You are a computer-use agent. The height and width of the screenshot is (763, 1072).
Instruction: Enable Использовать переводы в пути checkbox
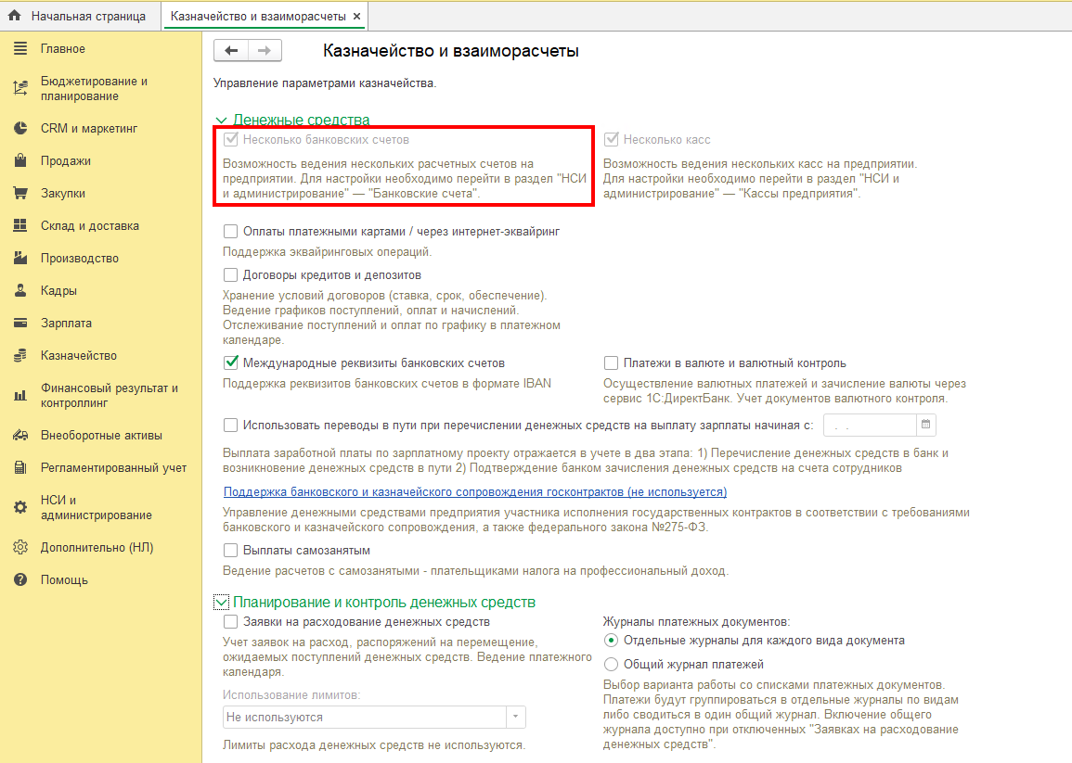coord(230,425)
